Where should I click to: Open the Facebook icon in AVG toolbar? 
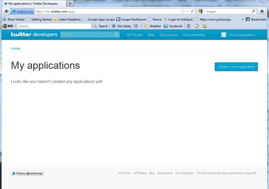point(166,26)
